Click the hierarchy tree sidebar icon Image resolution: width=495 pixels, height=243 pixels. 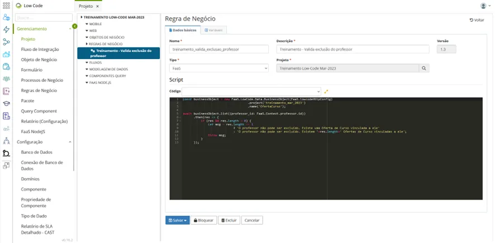6,140
